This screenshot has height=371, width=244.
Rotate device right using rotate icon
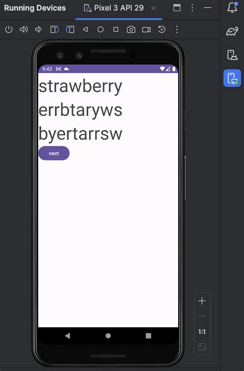(70, 29)
